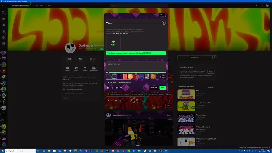272x153 pixels.
Task: Click Da Goober profile avatar
Action: pyautogui.click(x=70, y=48)
